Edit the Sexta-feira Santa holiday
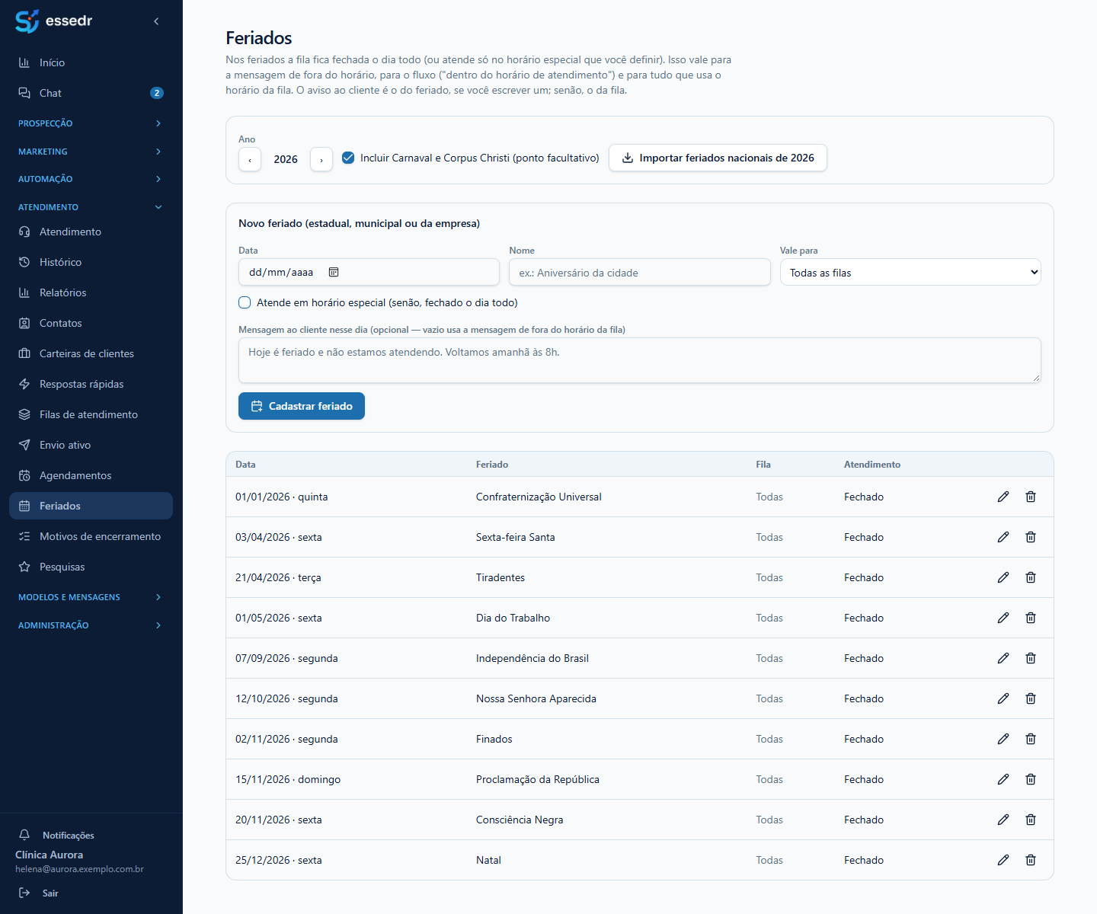 1003,537
